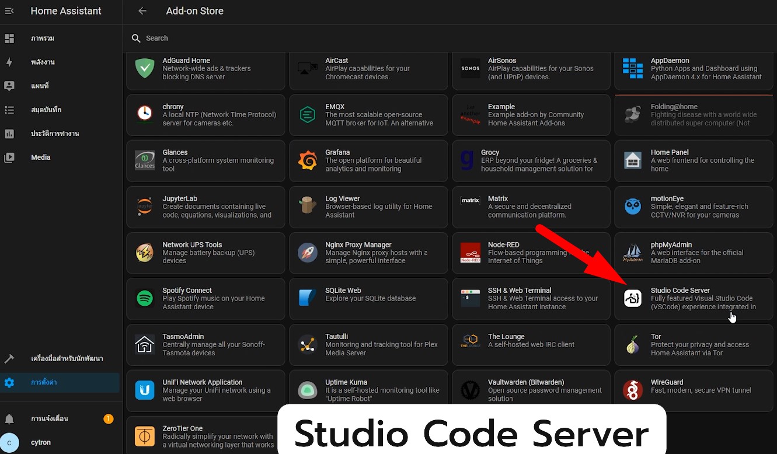This screenshot has height=454, width=777.
Task: Select the Tor onion icon
Action: [632, 345]
